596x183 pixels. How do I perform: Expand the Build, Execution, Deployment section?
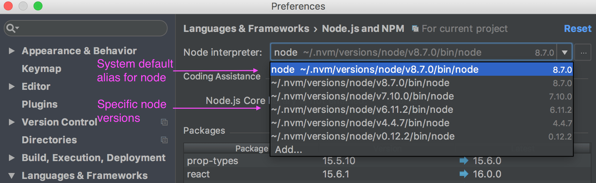pyautogui.click(x=12, y=158)
